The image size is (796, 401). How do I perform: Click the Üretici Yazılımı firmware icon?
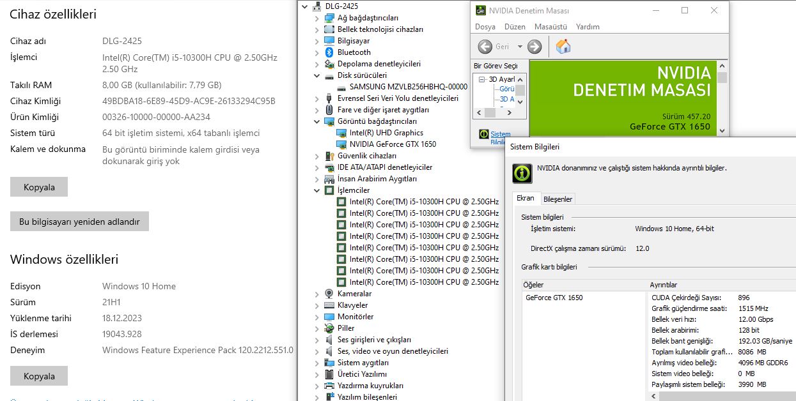pyautogui.click(x=329, y=374)
